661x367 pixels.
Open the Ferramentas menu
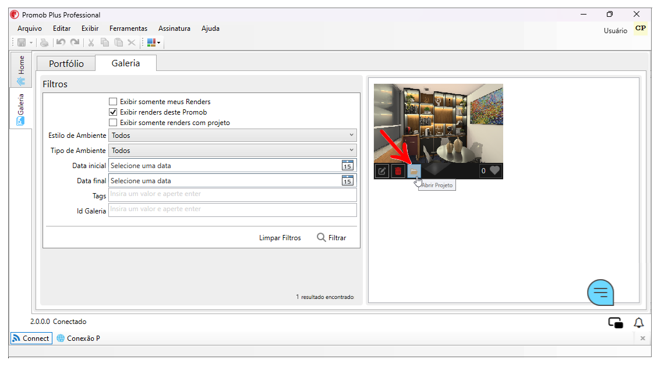(x=128, y=28)
